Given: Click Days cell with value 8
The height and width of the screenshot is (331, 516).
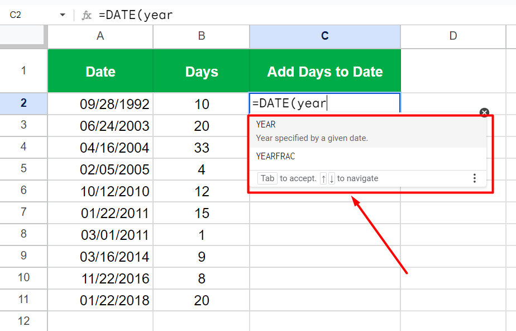Looking at the screenshot, I should pyautogui.click(x=202, y=278).
